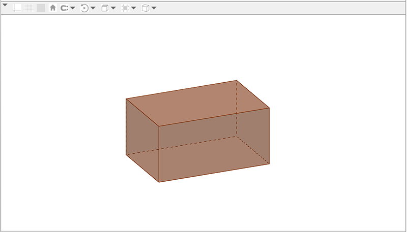Viewport: 407px width, 232px height.
Task: Collapse the style bar with the corner triangle
Action: (x=5, y=5)
